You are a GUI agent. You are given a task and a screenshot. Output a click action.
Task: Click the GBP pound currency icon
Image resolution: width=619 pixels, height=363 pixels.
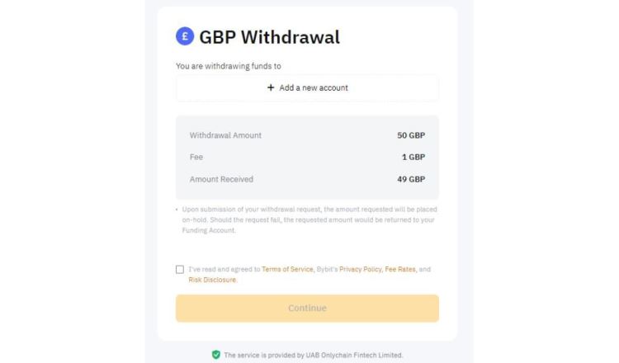(x=185, y=36)
